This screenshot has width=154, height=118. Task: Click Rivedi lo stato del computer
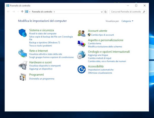43,34
